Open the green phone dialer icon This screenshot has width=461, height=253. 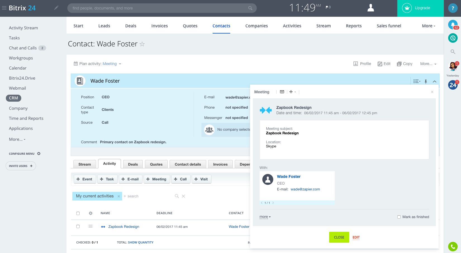coord(453,247)
